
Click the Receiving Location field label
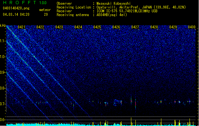[74, 7]
